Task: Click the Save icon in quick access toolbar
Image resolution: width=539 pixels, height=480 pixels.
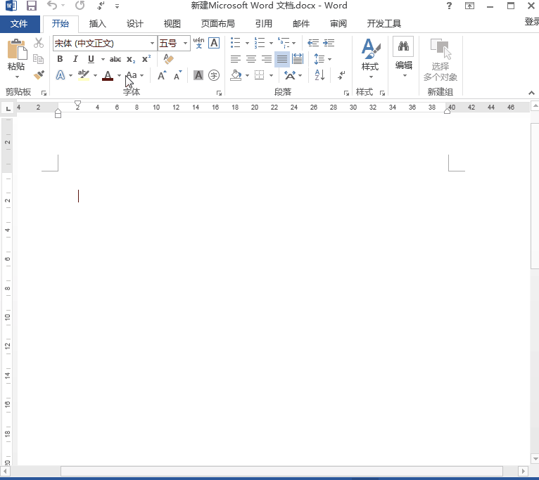Action: point(32,6)
